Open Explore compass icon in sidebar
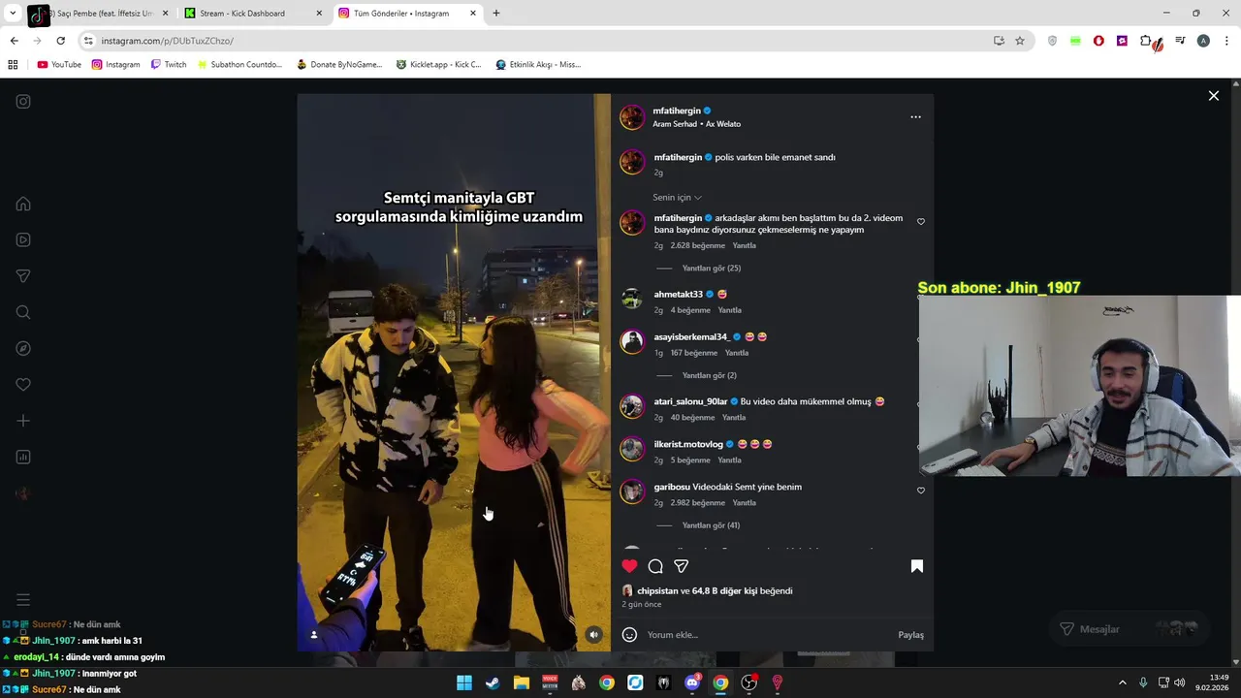Viewport: 1241px width, 698px height. point(23,348)
